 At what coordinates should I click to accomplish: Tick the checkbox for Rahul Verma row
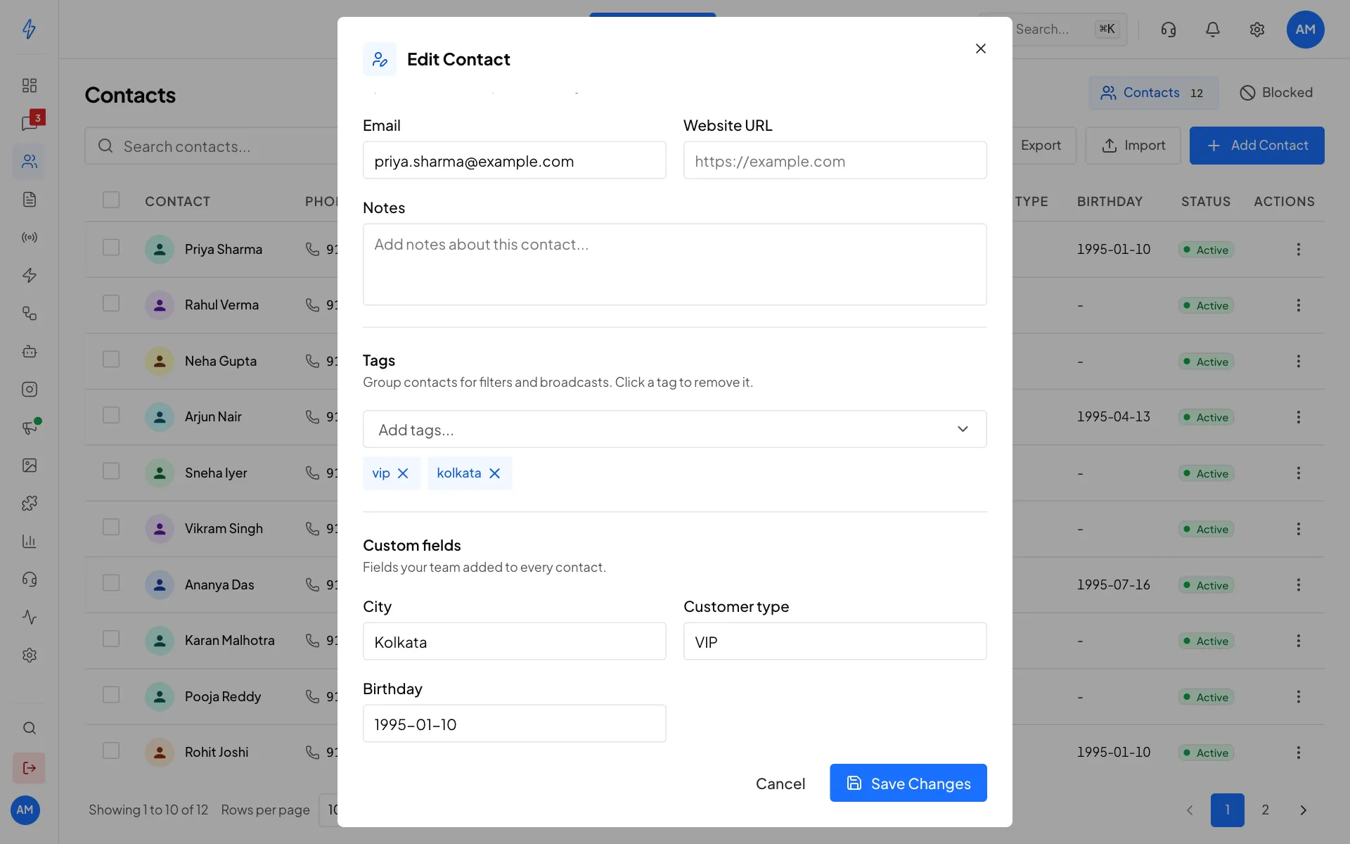[111, 303]
